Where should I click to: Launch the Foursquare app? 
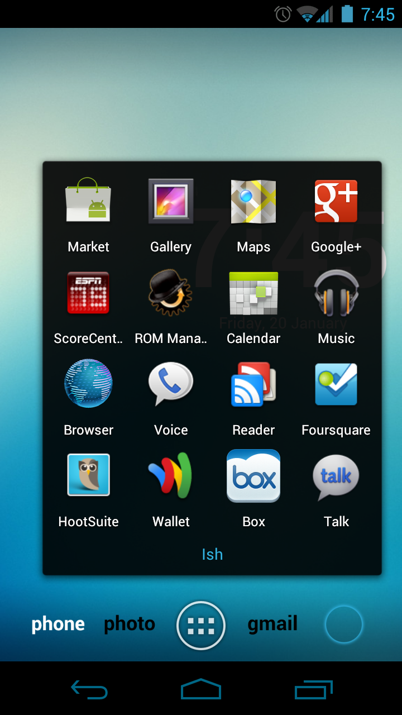[x=336, y=384]
